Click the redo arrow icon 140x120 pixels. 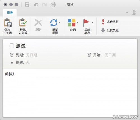click(x=45, y=4)
